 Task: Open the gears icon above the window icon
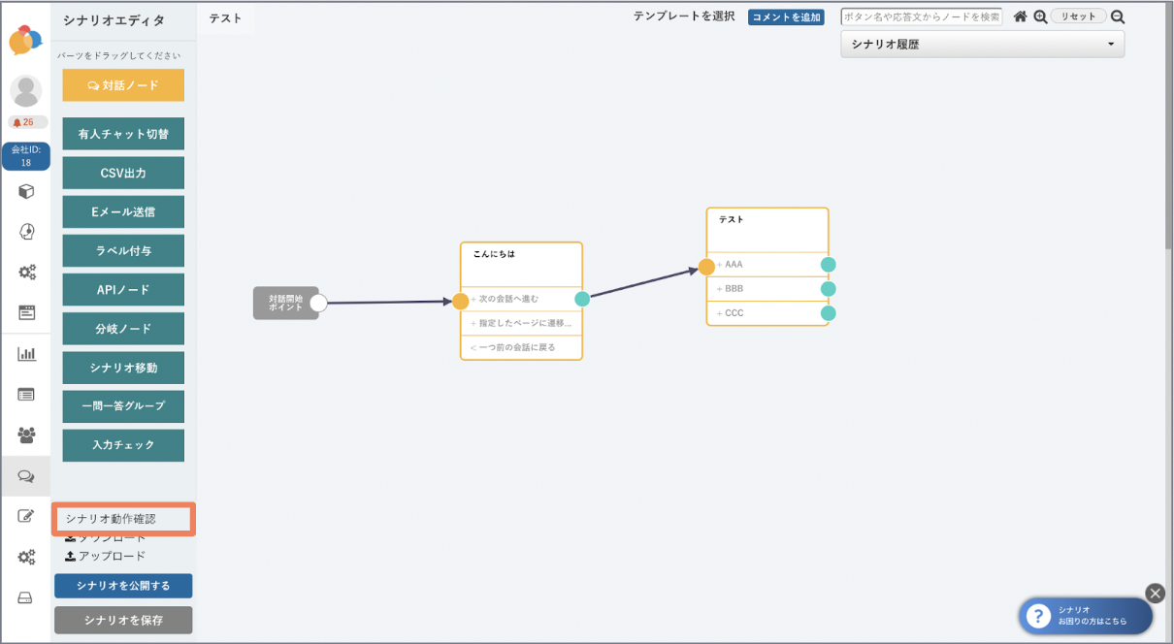point(27,272)
